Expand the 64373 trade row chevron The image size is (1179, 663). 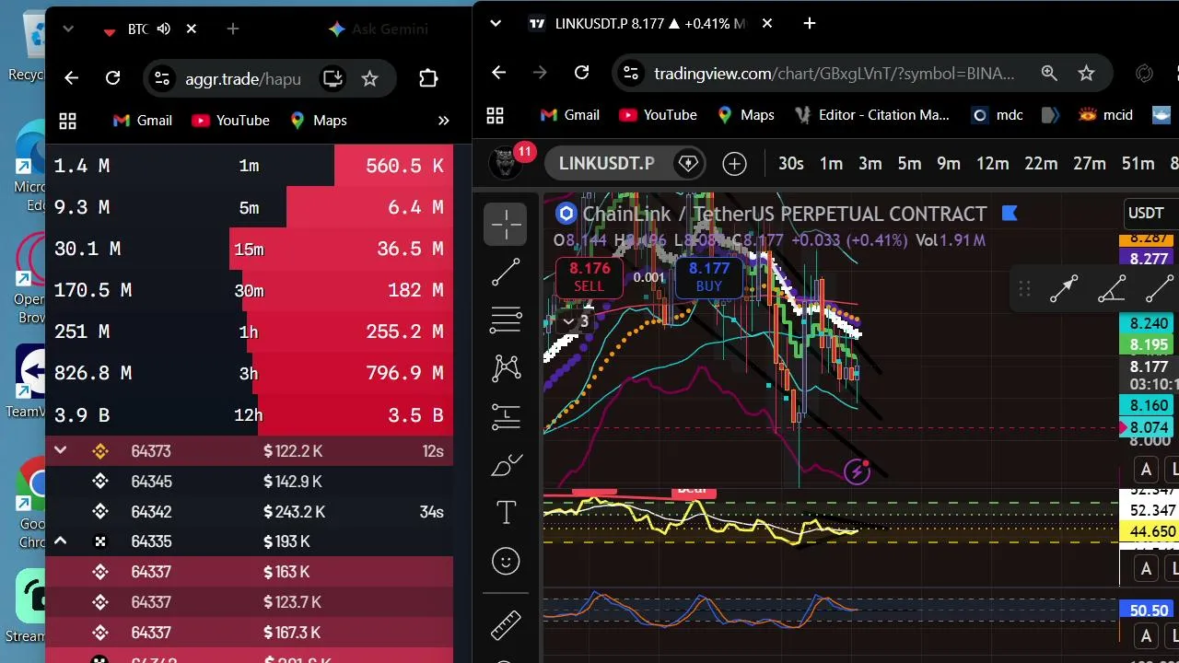coord(60,450)
